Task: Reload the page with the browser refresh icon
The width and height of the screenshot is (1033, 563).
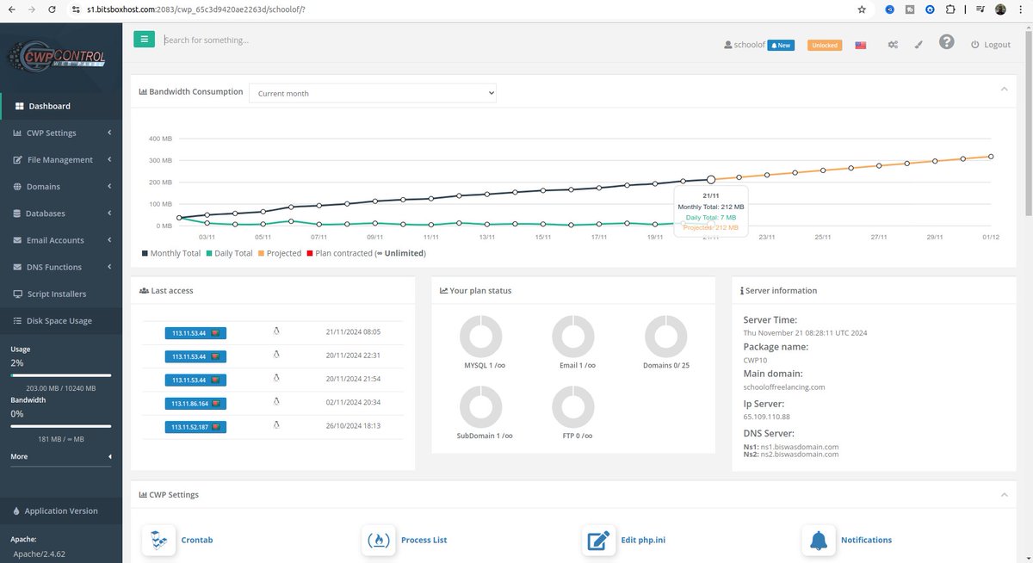Action: (53, 9)
